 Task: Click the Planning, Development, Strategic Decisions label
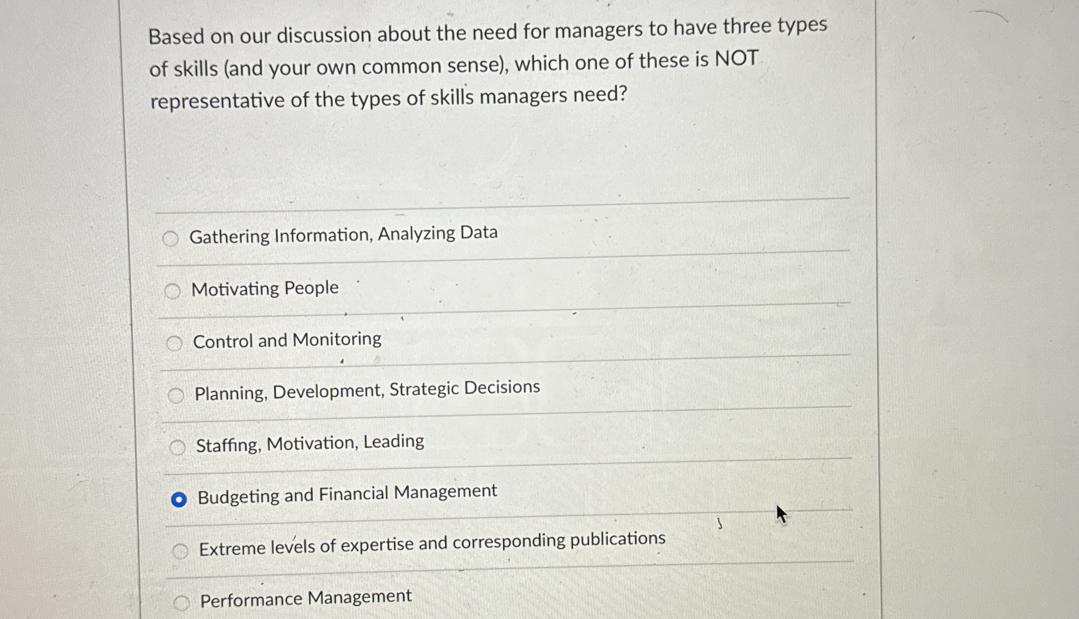(x=367, y=388)
